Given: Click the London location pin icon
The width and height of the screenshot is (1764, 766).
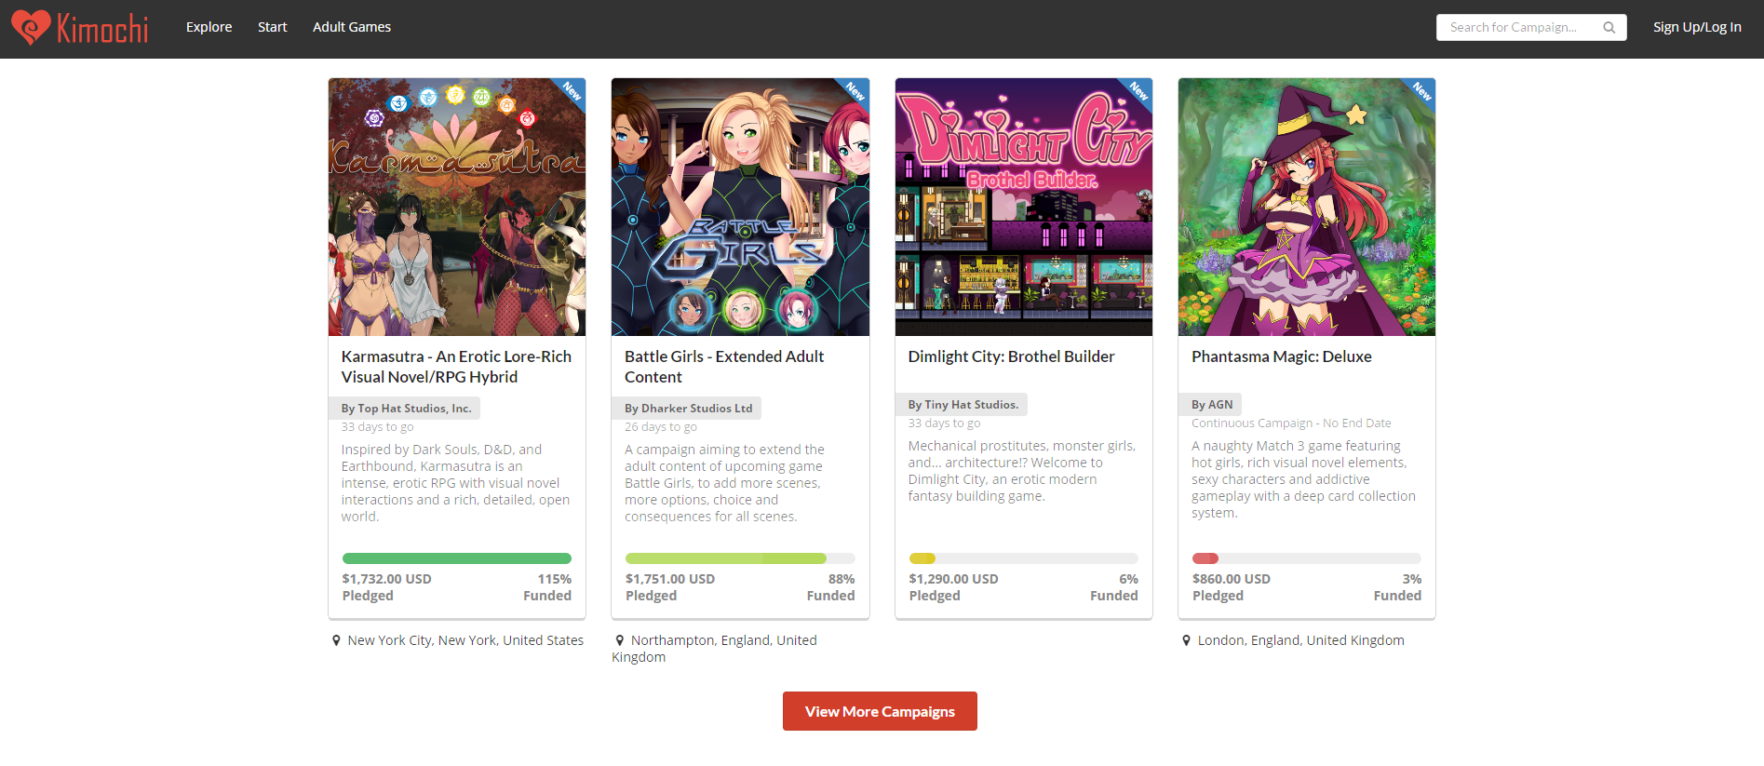Looking at the screenshot, I should pos(1186,640).
